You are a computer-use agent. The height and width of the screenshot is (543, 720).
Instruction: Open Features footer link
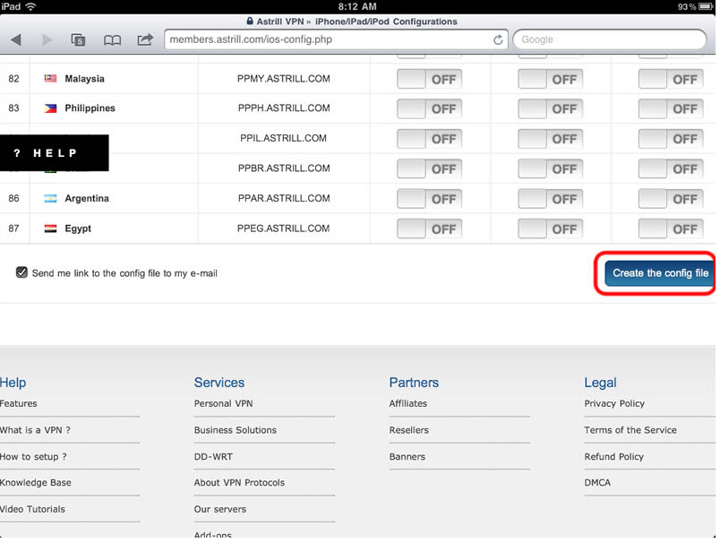[19, 403]
